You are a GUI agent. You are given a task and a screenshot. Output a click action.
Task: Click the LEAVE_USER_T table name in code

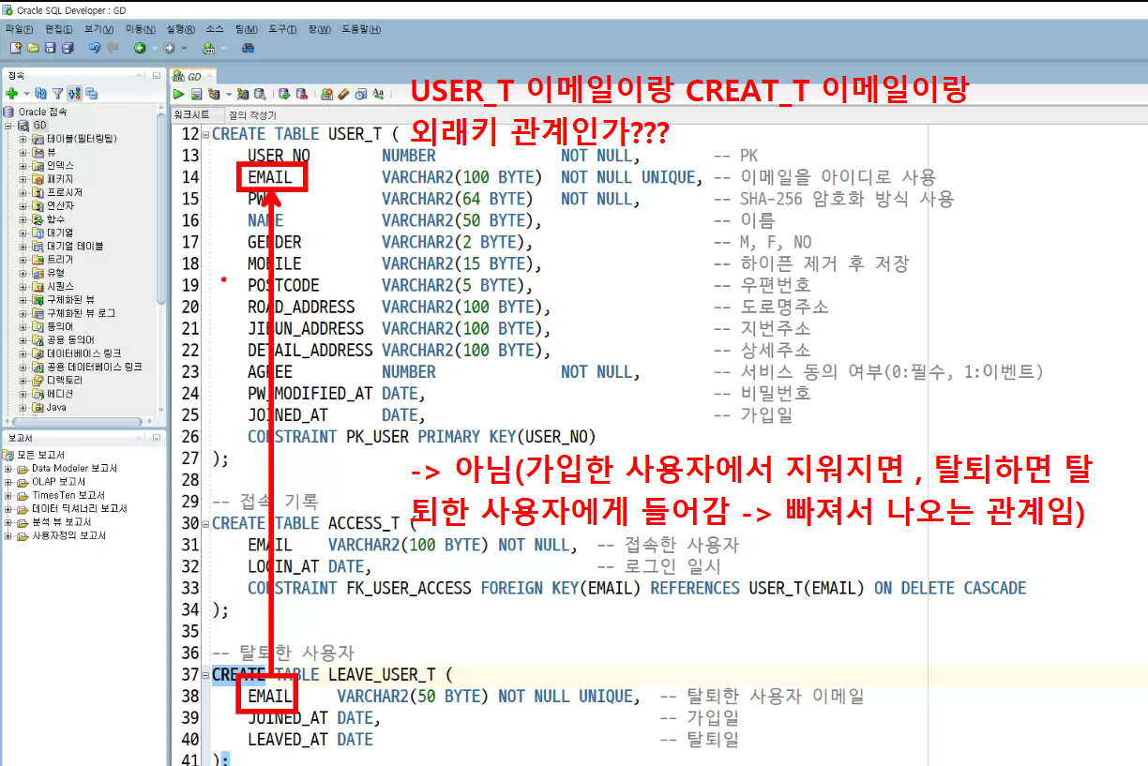tap(382, 675)
